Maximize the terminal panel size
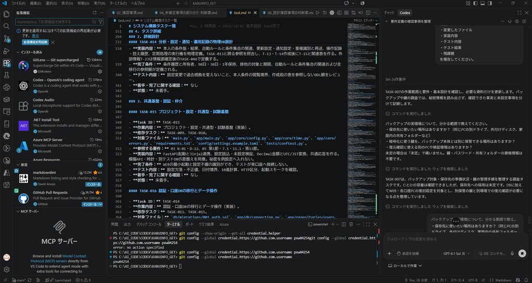Viewport: 532px width, 283px height. 368,224
